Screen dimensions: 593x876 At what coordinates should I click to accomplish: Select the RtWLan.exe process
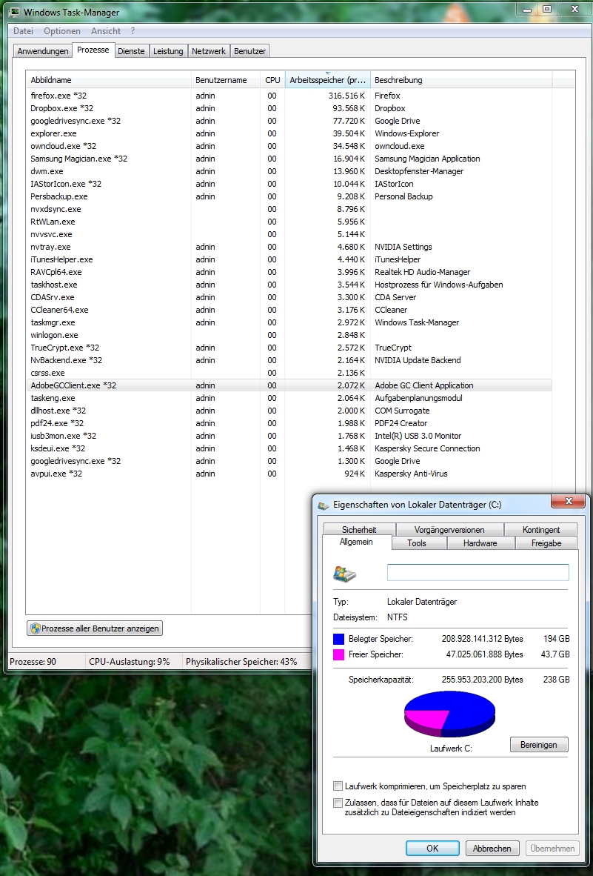(x=289, y=222)
